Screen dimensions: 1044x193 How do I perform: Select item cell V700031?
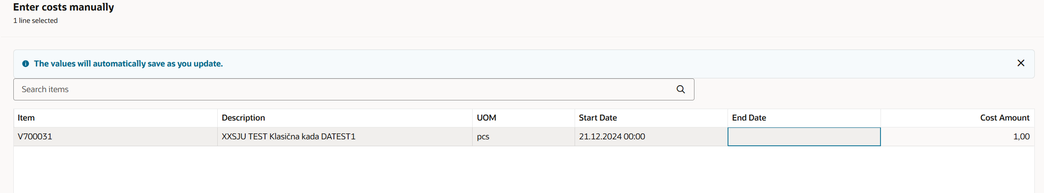click(35, 137)
